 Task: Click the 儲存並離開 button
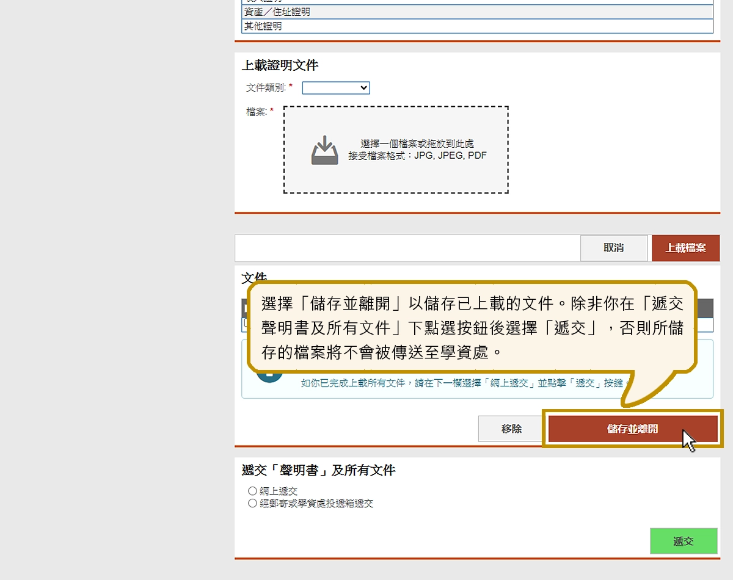point(632,429)
